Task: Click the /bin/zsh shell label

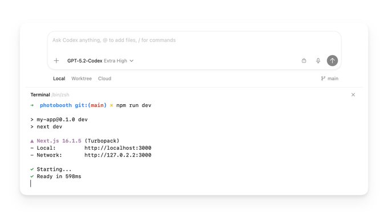Action: coord(60,95)
